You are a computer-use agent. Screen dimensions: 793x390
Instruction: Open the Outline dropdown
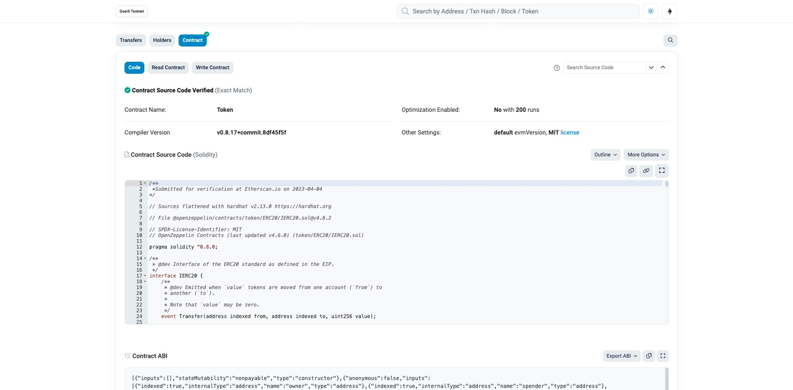[x=605, y=155]
